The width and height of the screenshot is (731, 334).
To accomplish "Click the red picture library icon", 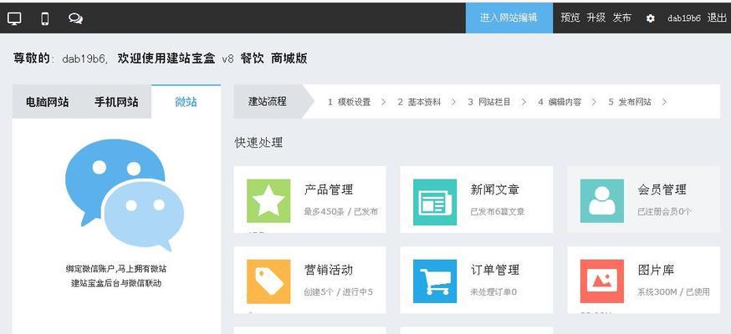I will (x=602, y=281).
